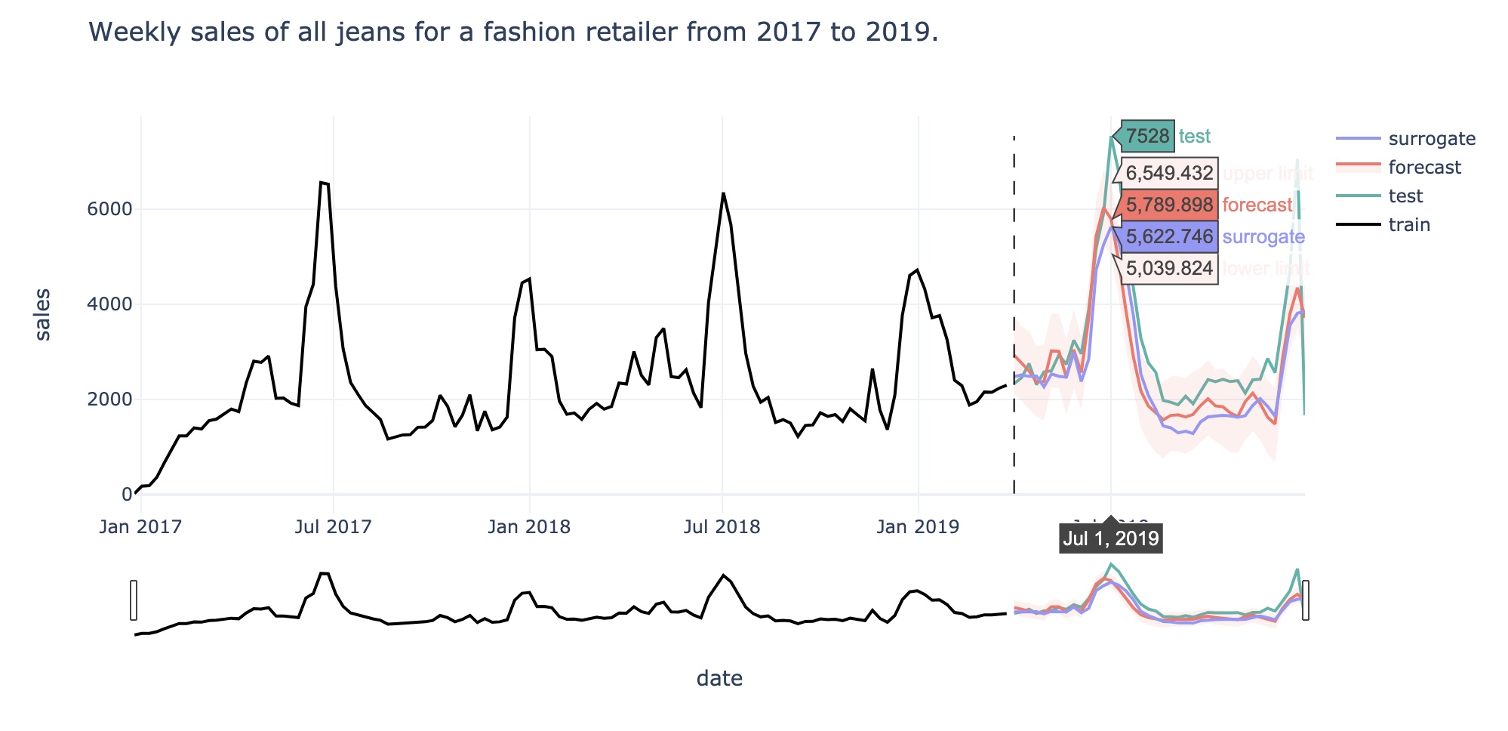Image resolution: width=1508 pixels, height=731 pixels.
Task: Toggle the surrogate trace in legend
Action: (x=1431, y=139)
